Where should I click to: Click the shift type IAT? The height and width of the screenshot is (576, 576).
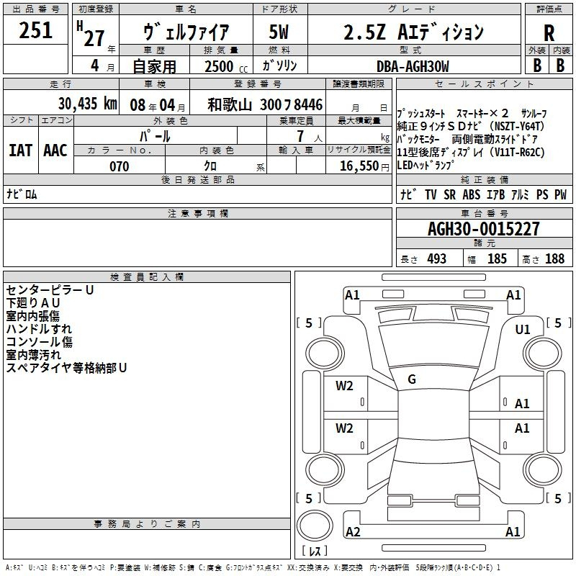click(x=21, y=150)
